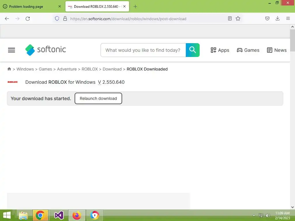This screenshot has width=295, height=221.
Task: Click the site security padlock icon
Action: pyautogui.click(x=65, y=19)
